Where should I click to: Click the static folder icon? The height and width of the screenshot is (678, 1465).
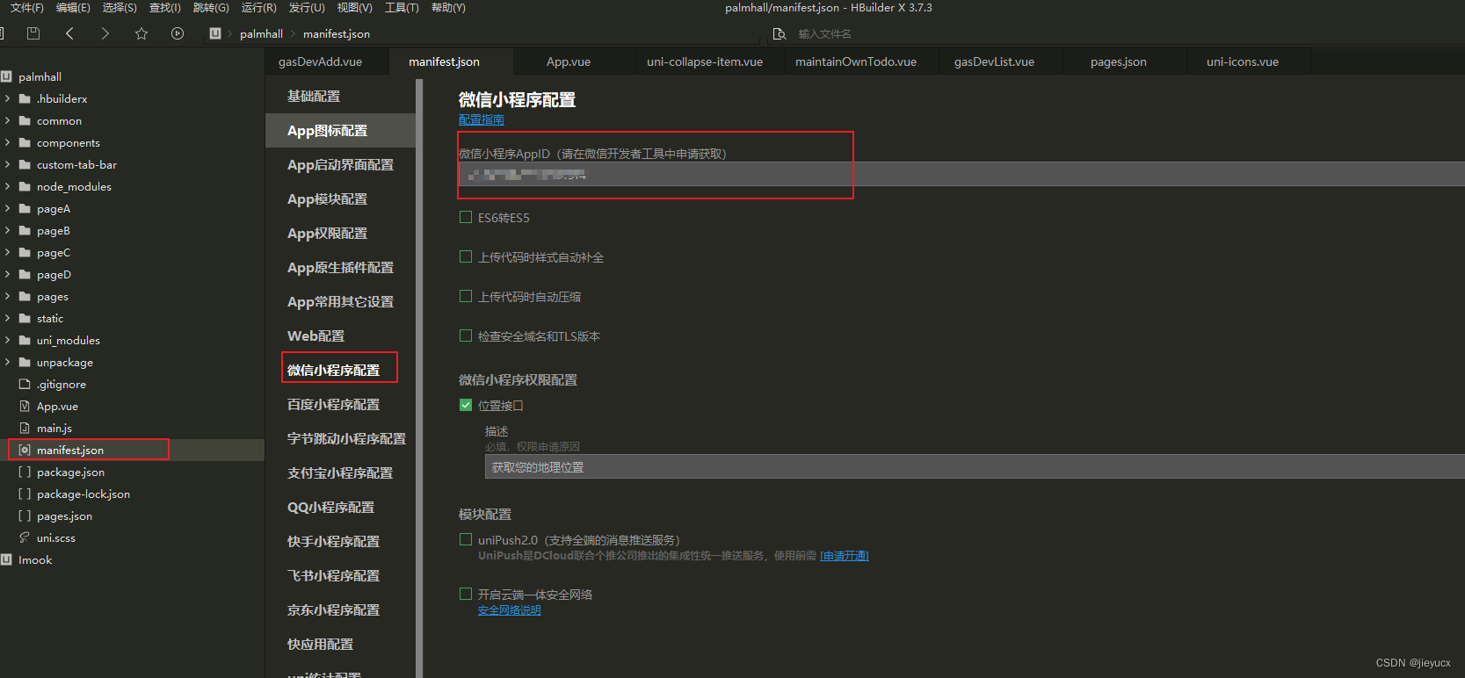pyautogui.click(x=25, y=318)
